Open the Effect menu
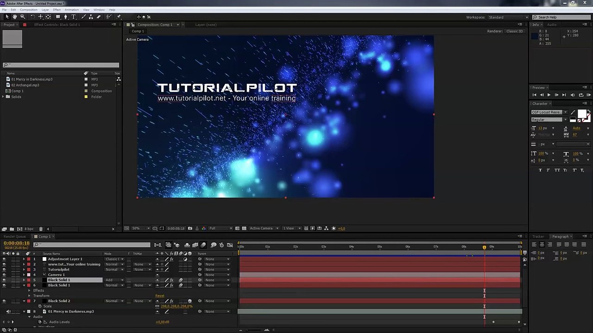The height and width of the screenshot is (333, 593). pyautogui.click(x=57, y=10)
